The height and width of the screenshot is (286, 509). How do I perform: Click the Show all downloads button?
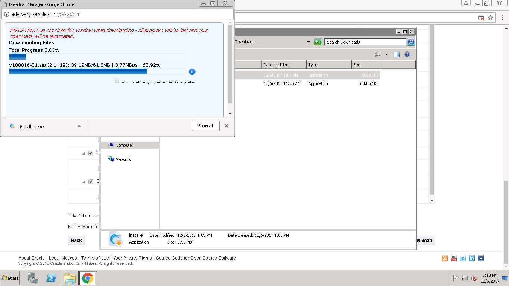point(206,125)
